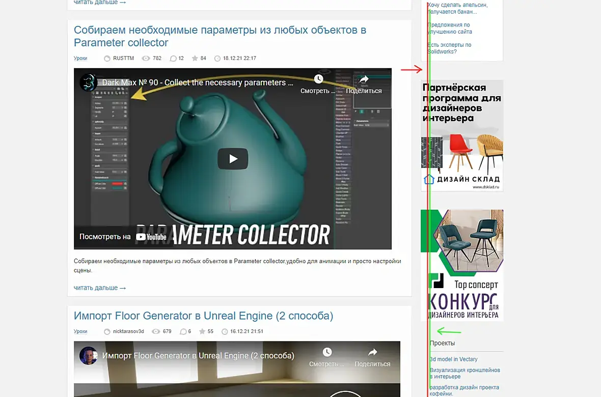Open project 'Визуализация кронштейнов в интерьере'
This screenshot has height=397, width=601.
465,373
